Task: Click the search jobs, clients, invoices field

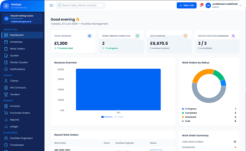Action: [x=81, y=5]
